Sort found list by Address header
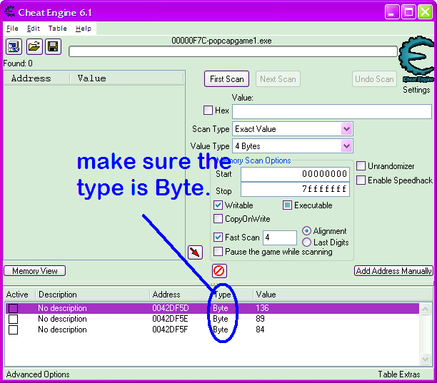This screenshot has width=437, height=383. 36,78
